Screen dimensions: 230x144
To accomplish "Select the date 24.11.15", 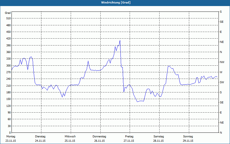I will click(40, 141).
